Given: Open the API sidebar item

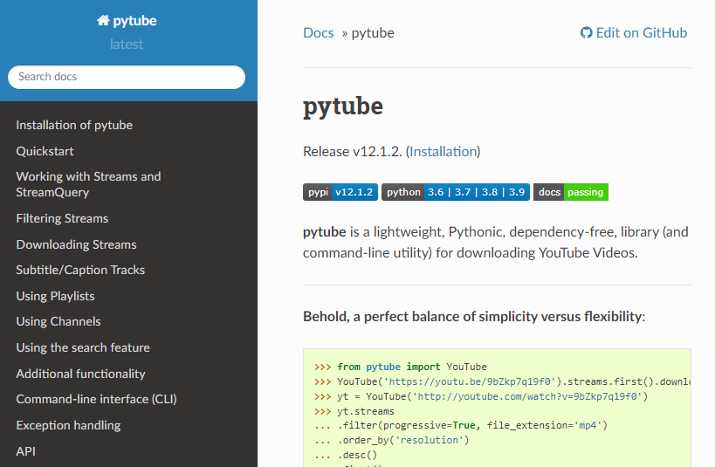Looking at the screenshot, I should pyautogui.click(x=25, y=451).
